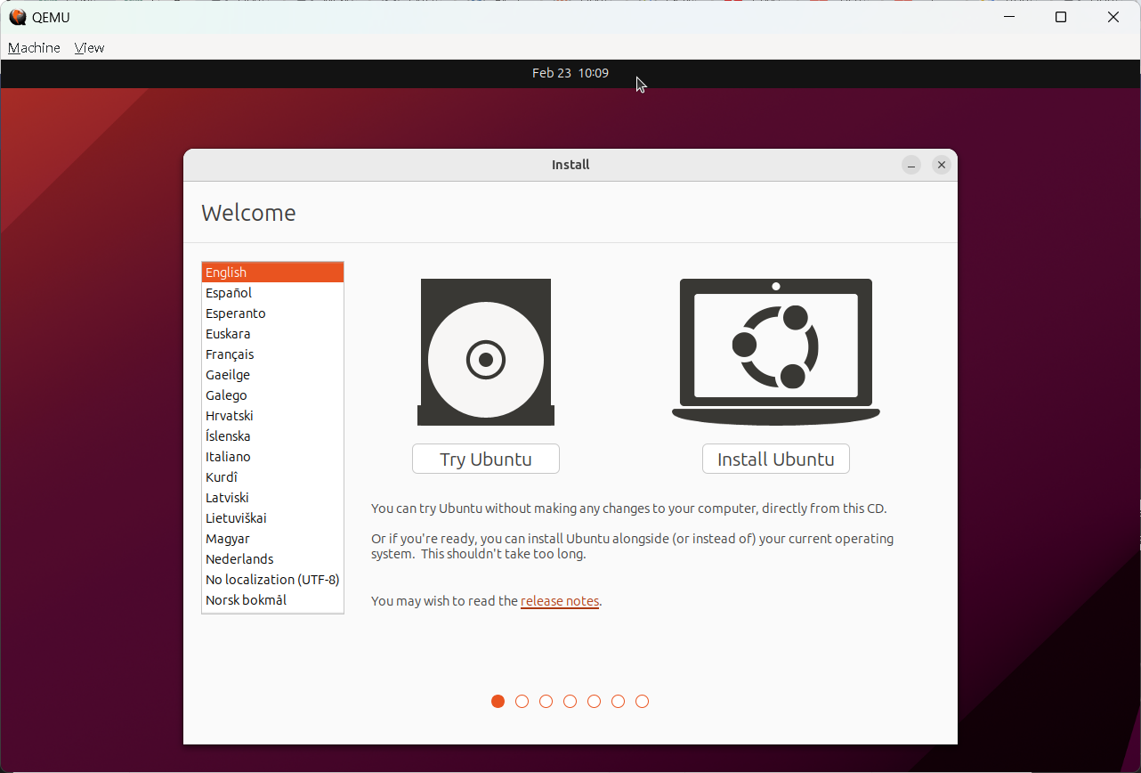Click the QEMU logo in title bar
1141x773 pixels.
[x=17, y=17]
